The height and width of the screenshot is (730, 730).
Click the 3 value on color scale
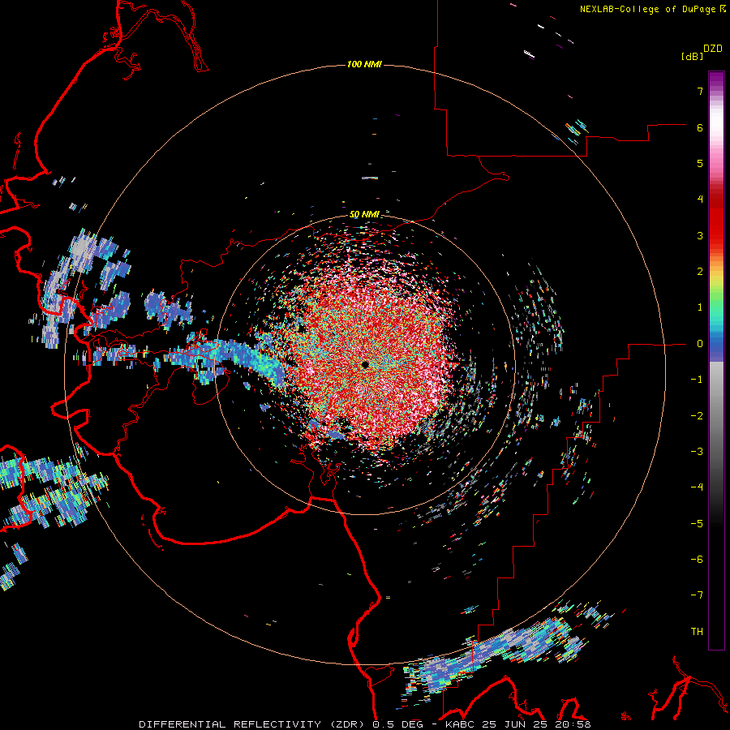(700, 235)
